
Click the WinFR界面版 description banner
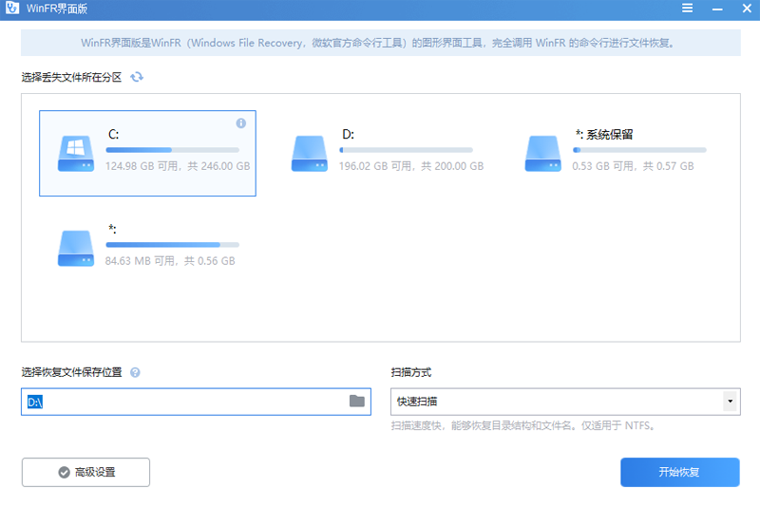pyautogui.click(x=381, y=43)
